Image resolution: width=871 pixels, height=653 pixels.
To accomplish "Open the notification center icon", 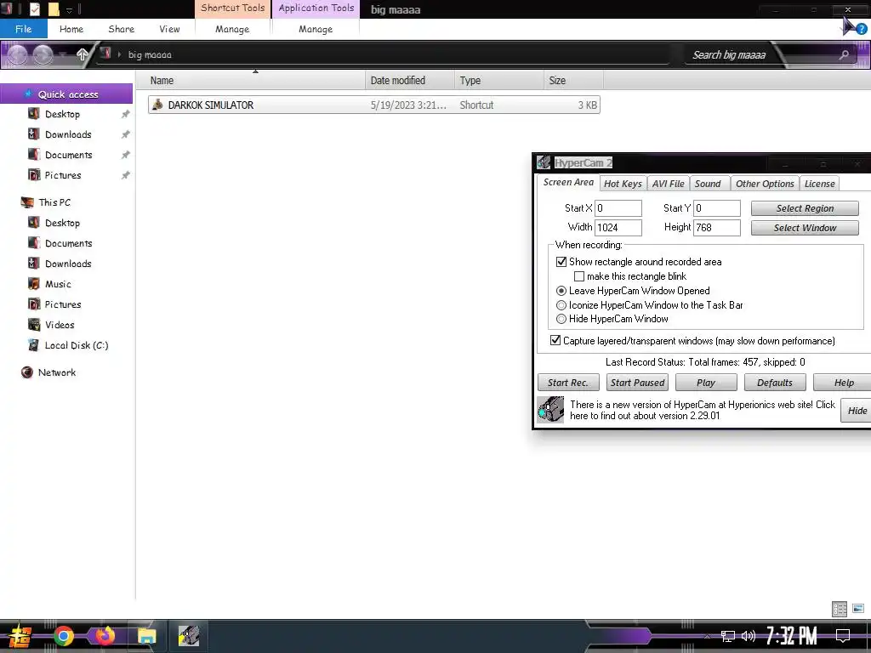I will (843, 636).
